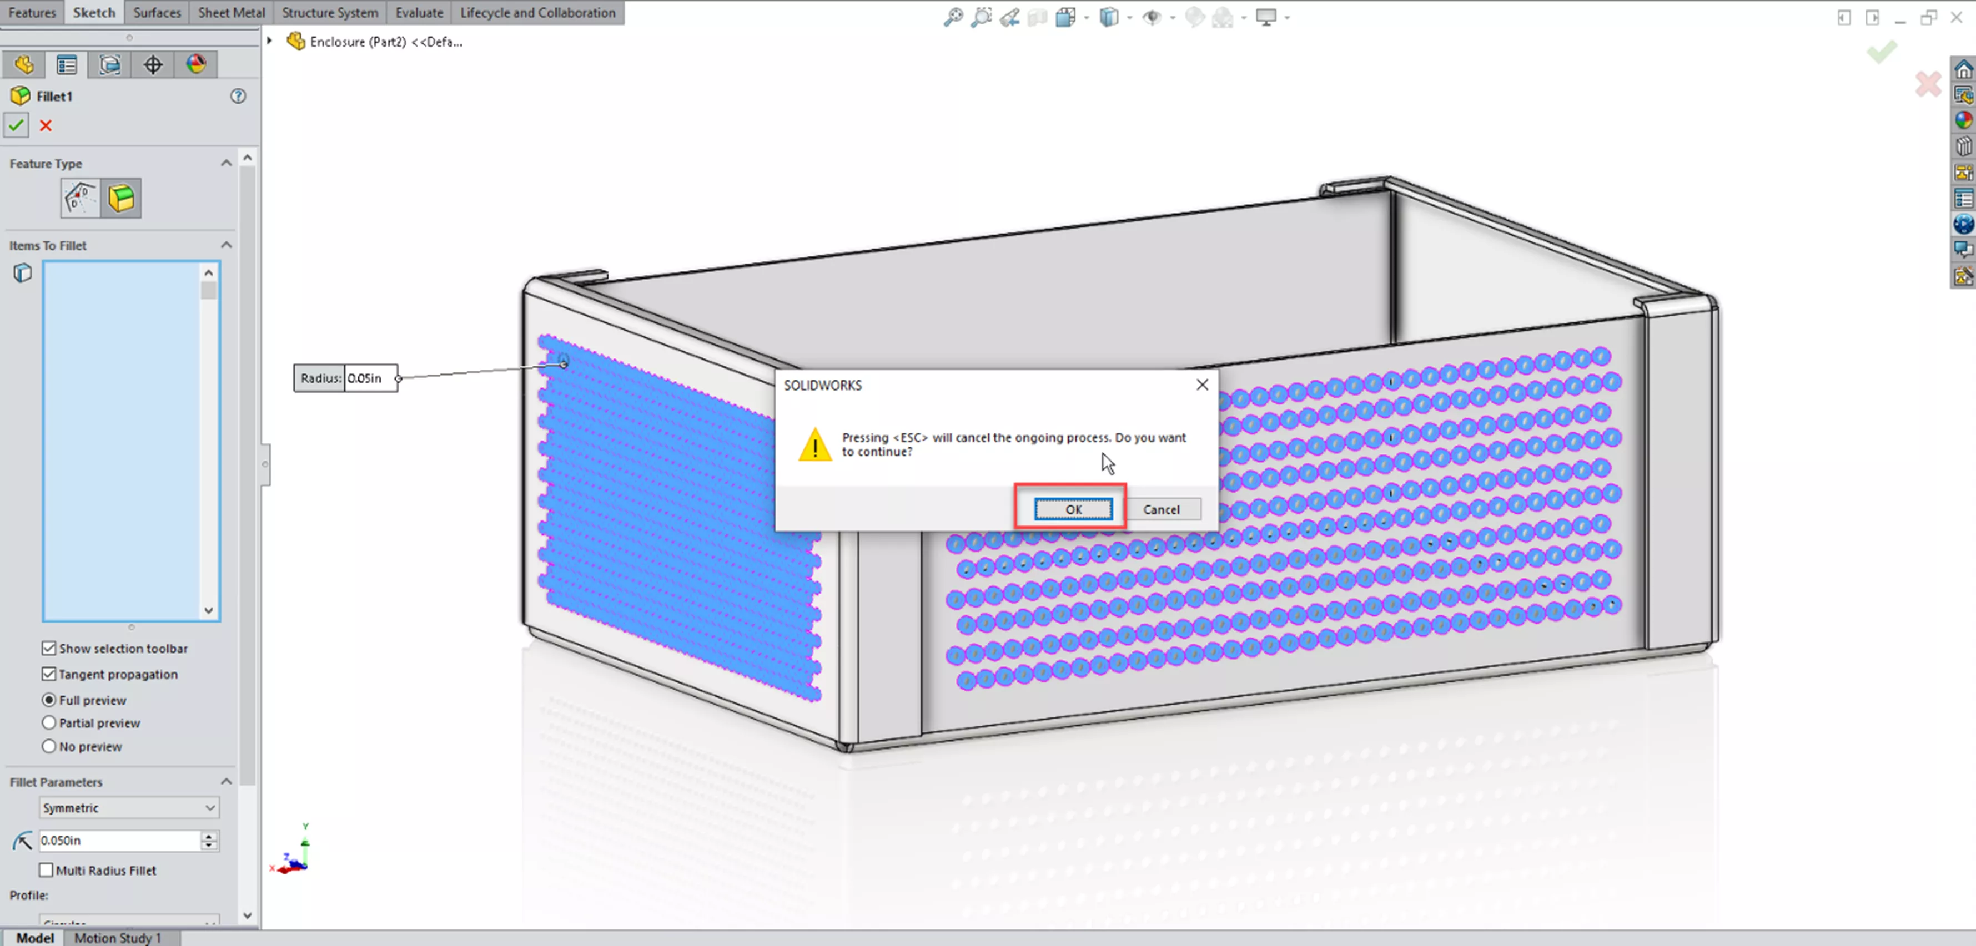Collapse the Items To Fillet section

coord(227,245)
